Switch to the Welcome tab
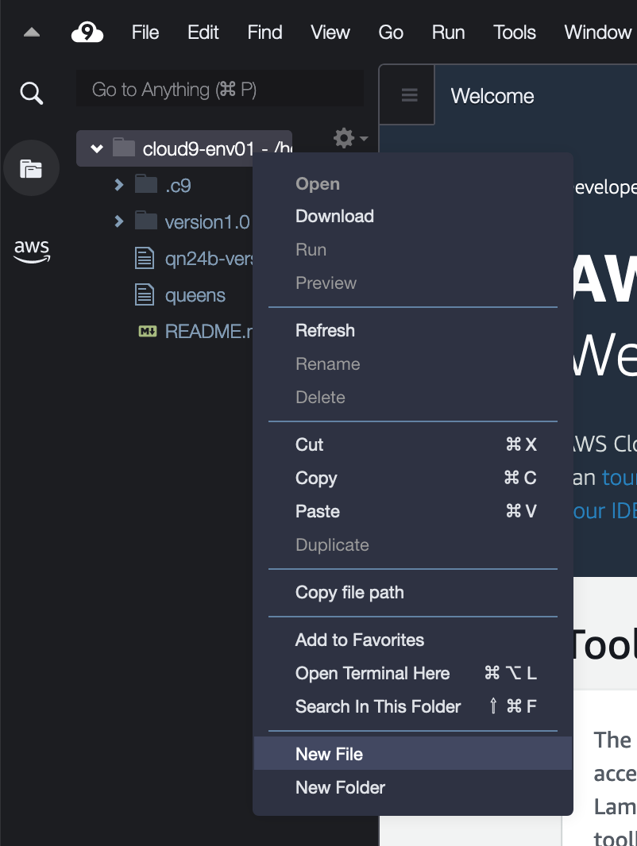This screenshot has width=637, height=846. tap(492, 96)
